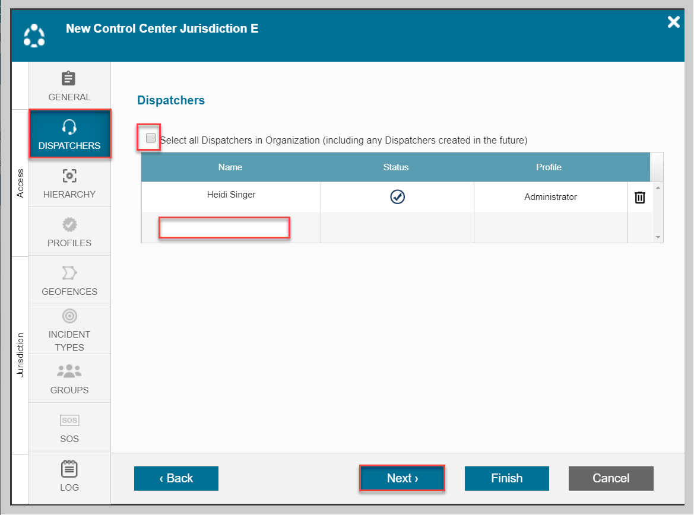This screenshot has height=515, width=694.
Task: Open the Log notepad icon
Action: tap(69, 469)
